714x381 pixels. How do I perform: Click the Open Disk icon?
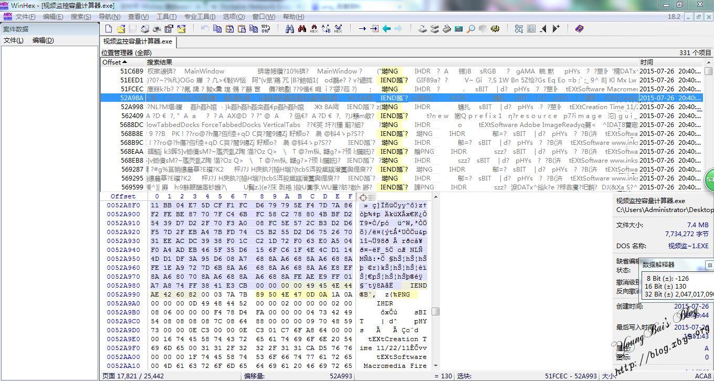pyautogui.click(x=423, y=29)
